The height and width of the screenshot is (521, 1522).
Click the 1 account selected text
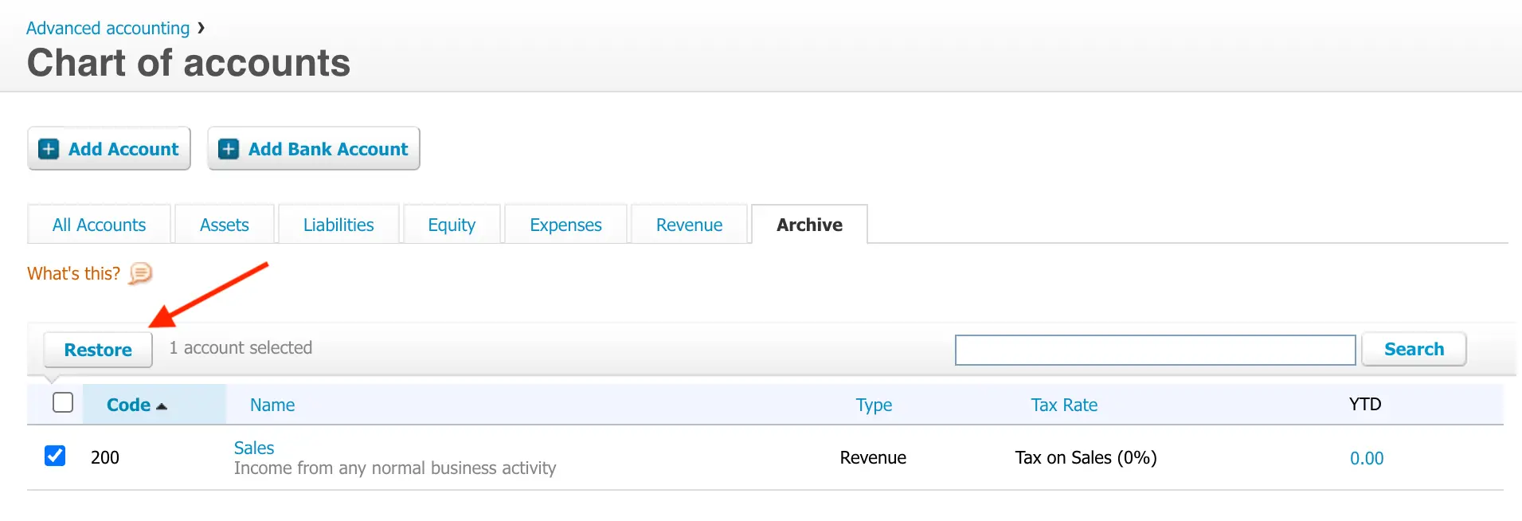(x=241, y=347)
